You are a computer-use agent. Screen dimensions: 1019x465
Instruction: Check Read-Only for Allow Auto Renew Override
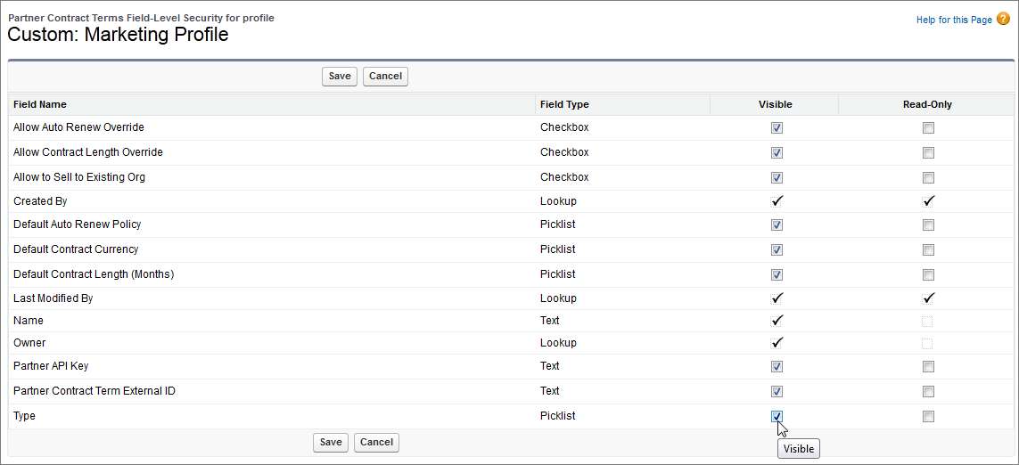929,128
